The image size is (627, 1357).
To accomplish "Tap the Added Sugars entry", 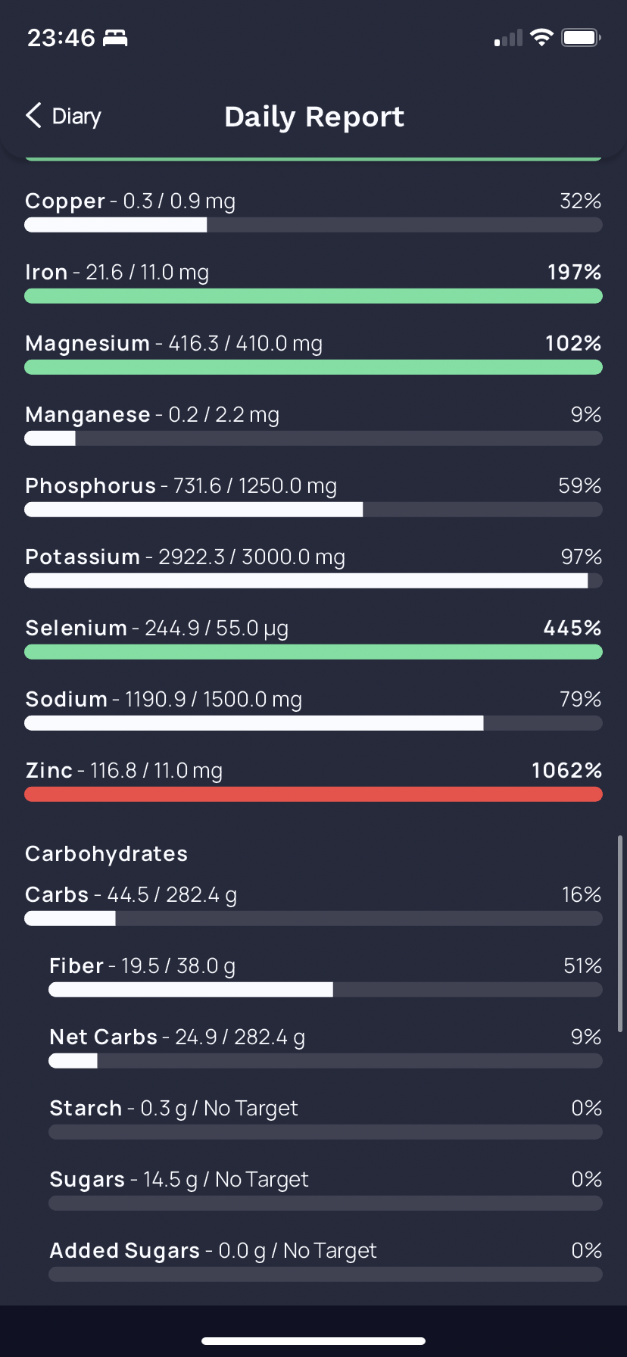I will (326, 1261).
